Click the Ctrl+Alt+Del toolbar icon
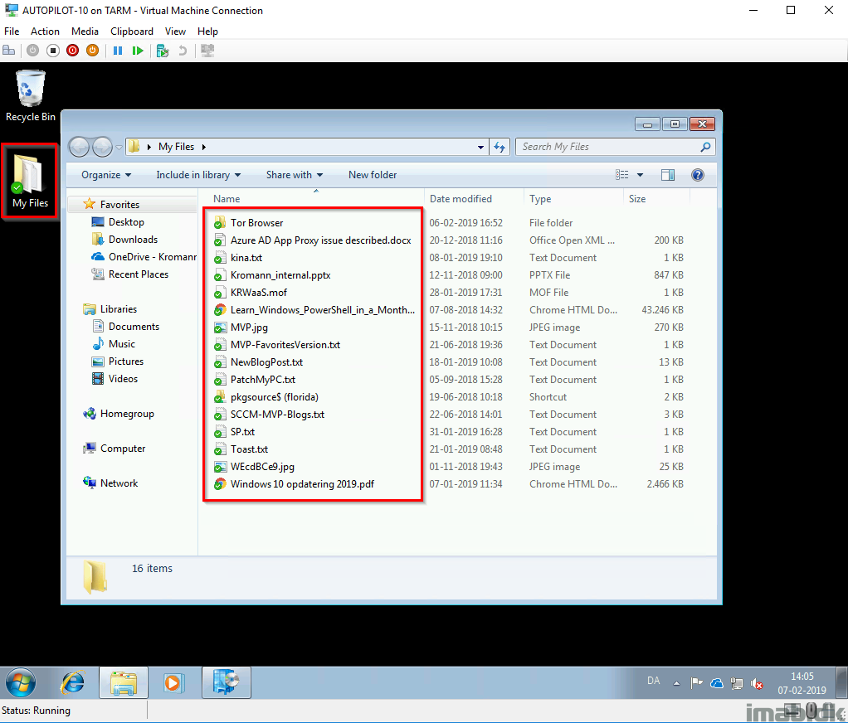Viewport: 848px width, 723px height. pos(8,51)
